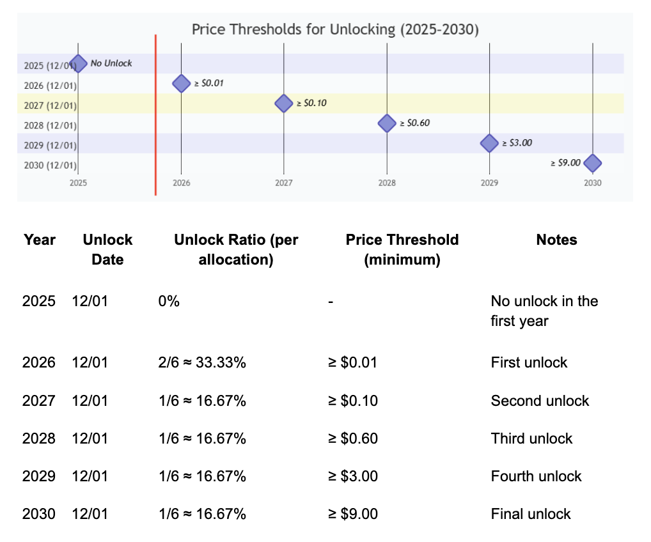Click the diamond marker labeled ≥ $0.10

[284, 103]
